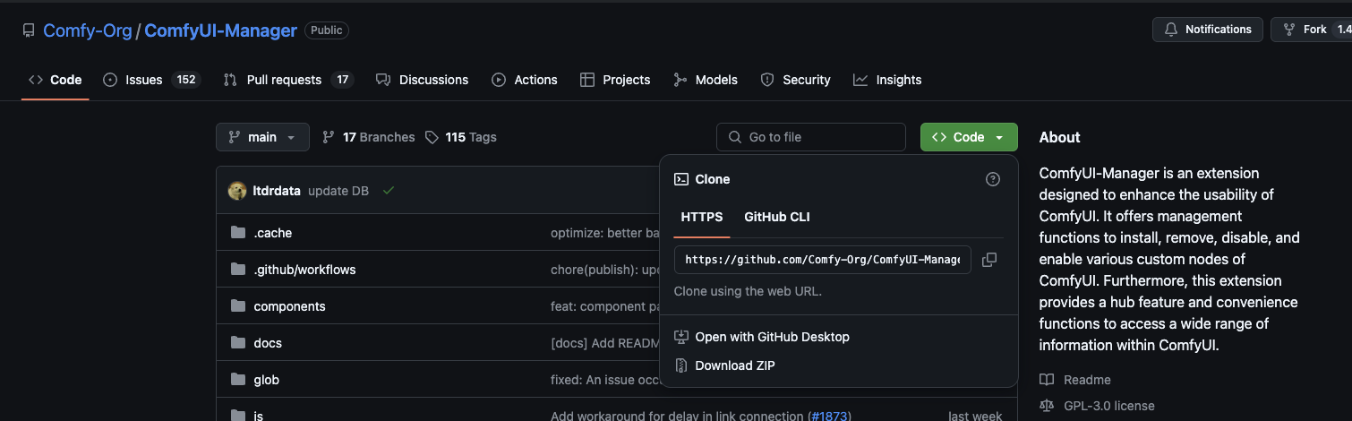Screen dimensions: 1352x421
Task: Click the .github/workflows folder icon
Action: coord(238,270)
